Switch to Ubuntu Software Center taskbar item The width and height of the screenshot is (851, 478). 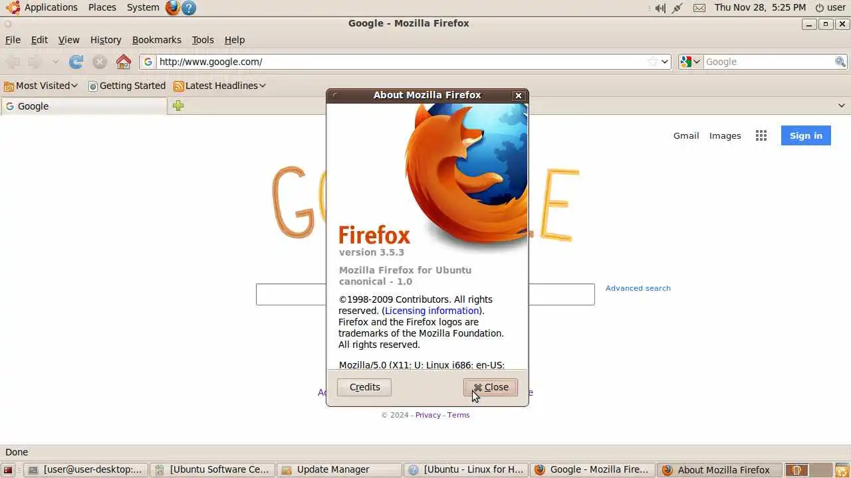click(x=212, y=470)
